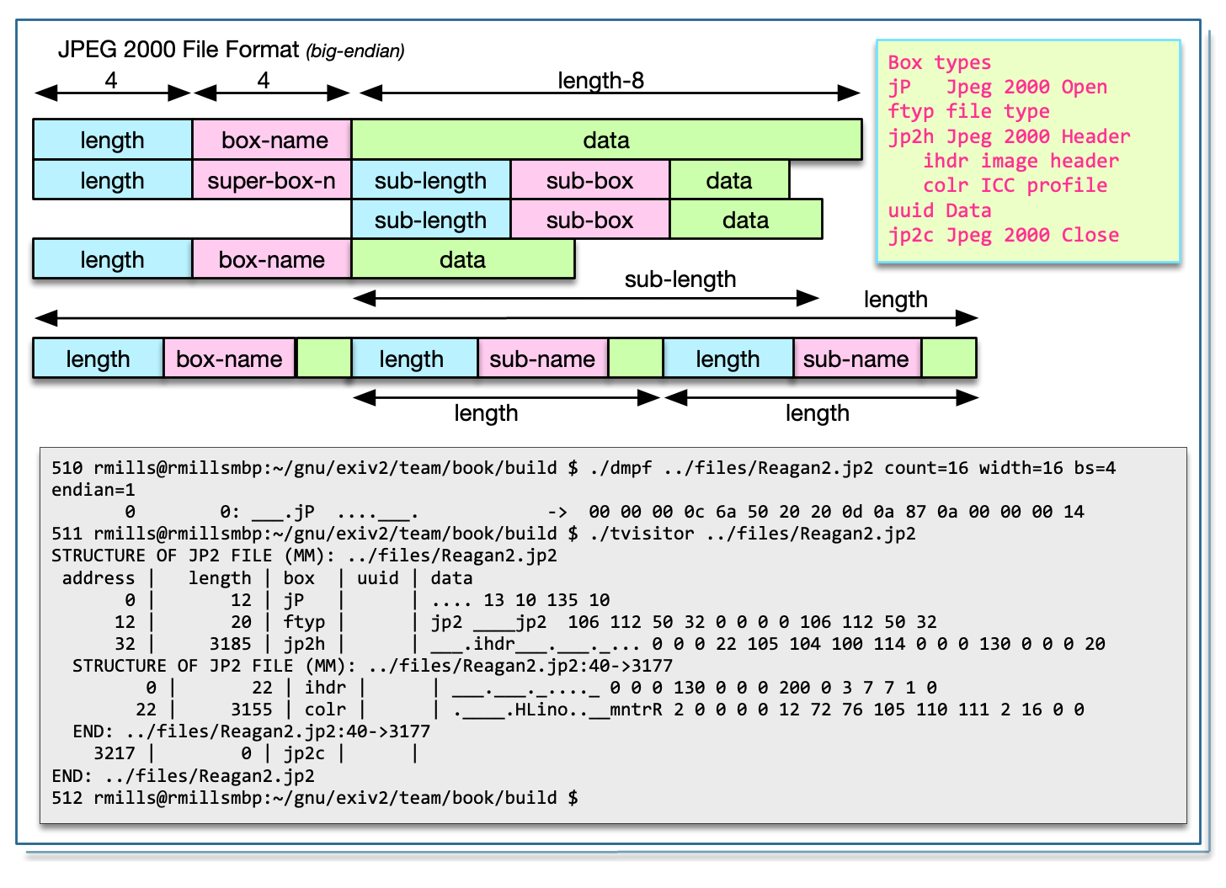The image size is (1226, 888).
Task: Select the wide green "data" box in the top row
Action: [x=606, y=140]
